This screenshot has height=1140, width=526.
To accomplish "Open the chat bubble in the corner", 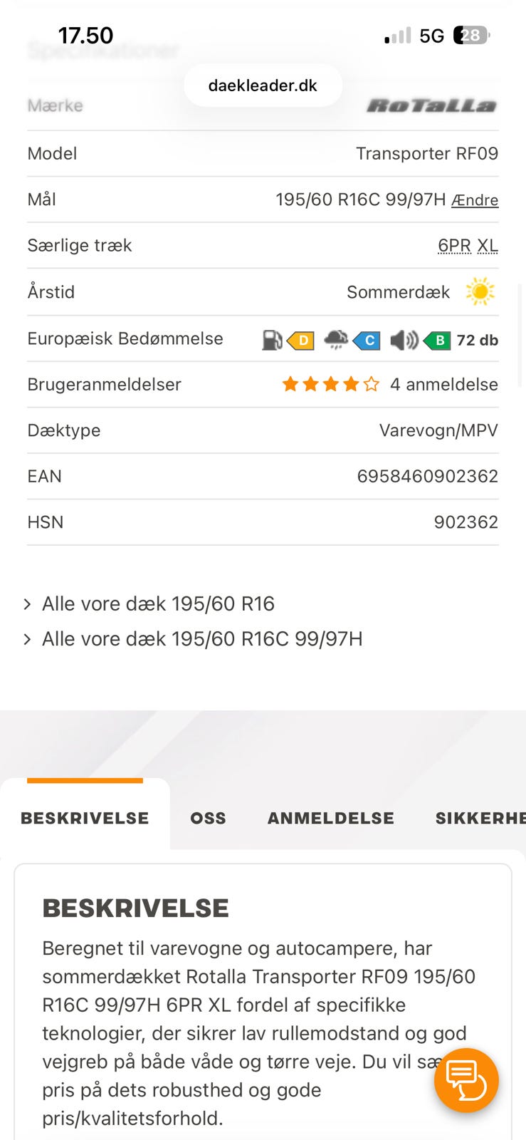I will [x=466, y=1080].
